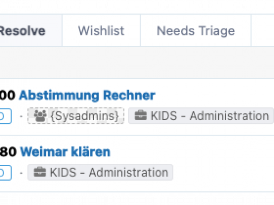Open the Weimar klären task
274x205 pixels.
coord(65,152)
